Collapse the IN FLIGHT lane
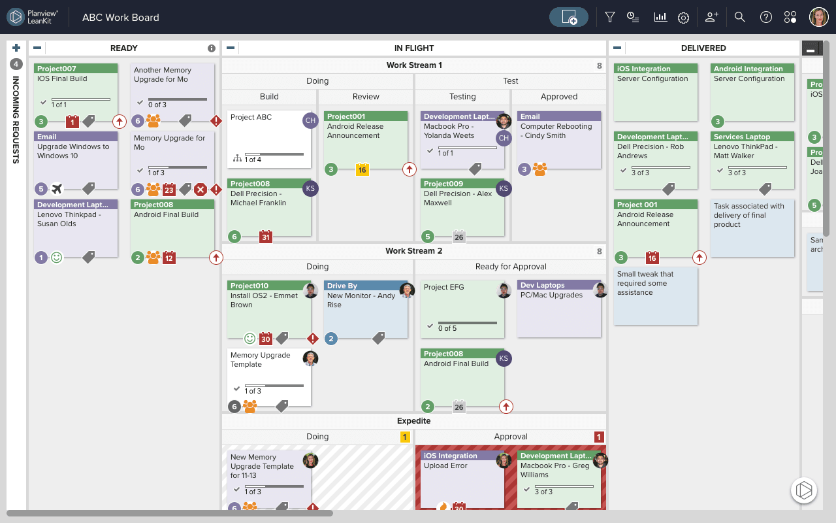The width and height of the screenshot is (836, 523). (x=230, y=48)
